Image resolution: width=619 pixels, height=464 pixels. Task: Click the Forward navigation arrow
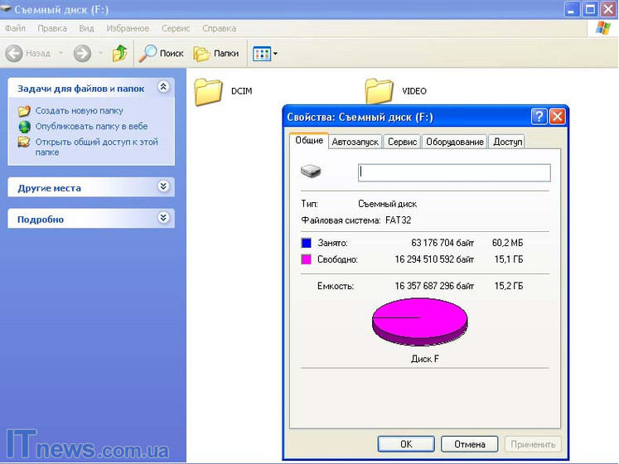82,54
